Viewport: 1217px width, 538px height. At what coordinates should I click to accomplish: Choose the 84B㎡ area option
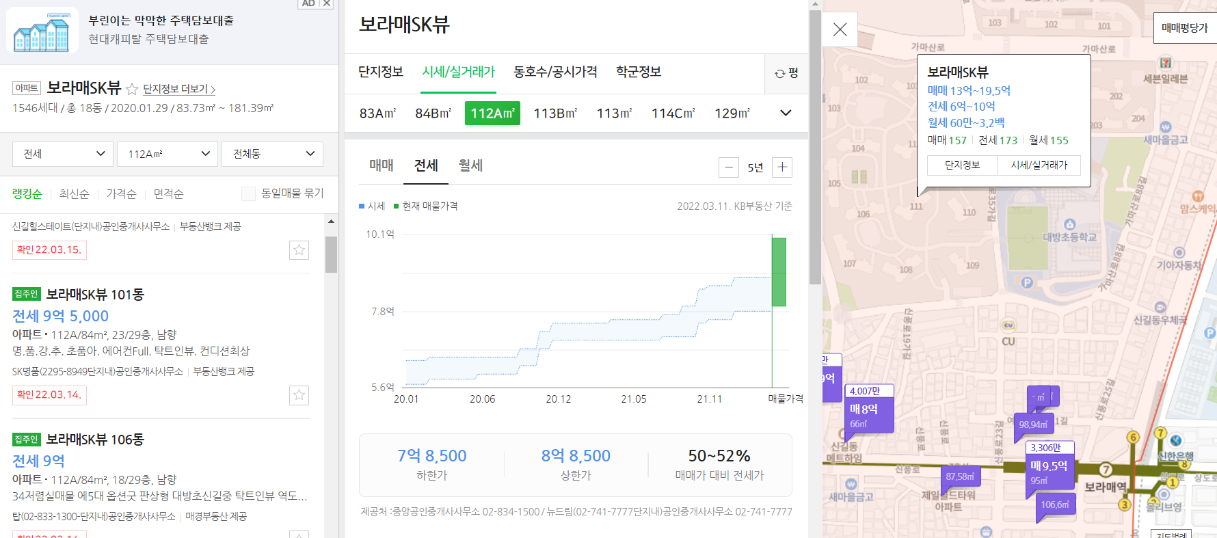pos(433,113)
